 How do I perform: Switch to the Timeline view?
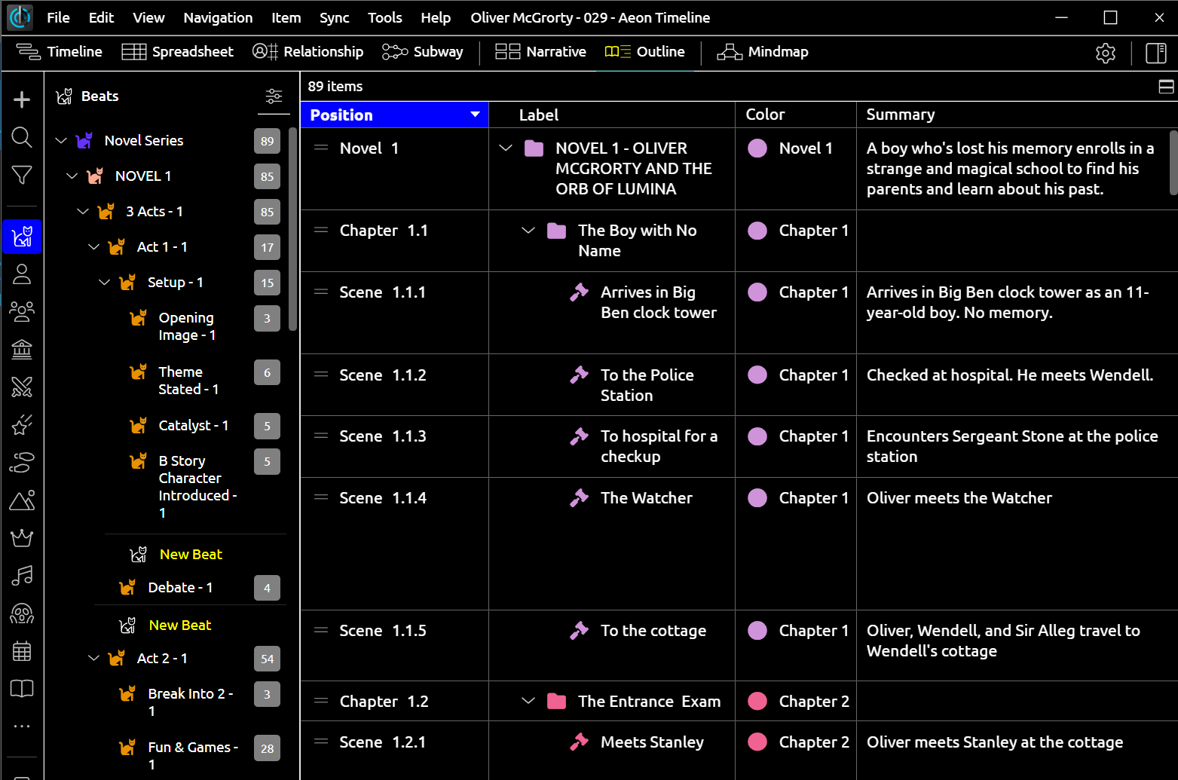(x=60, y=52)
